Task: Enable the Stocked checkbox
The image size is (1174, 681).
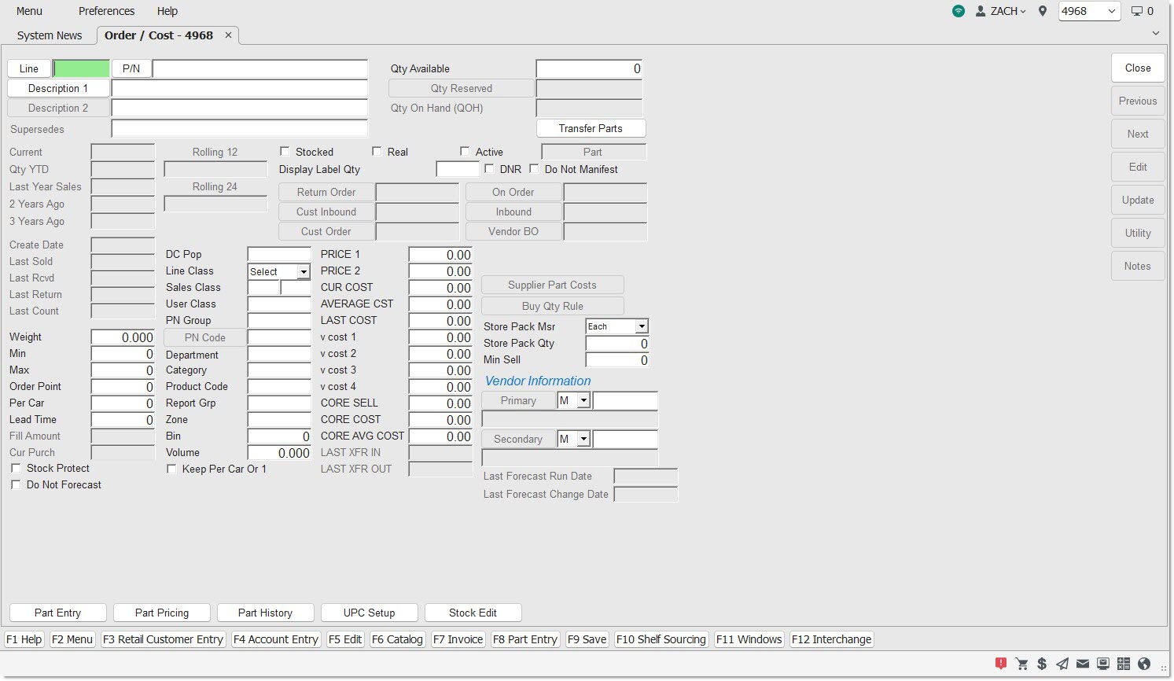Action: click(285, 152)
